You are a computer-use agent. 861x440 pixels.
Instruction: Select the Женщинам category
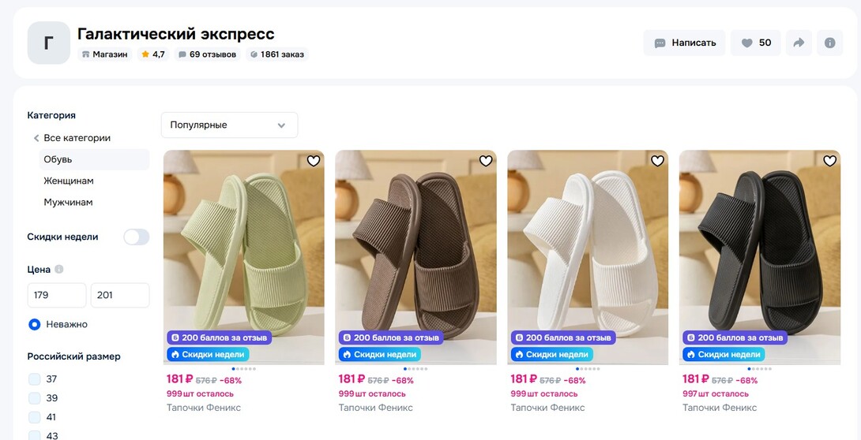[x=69, y=181]
